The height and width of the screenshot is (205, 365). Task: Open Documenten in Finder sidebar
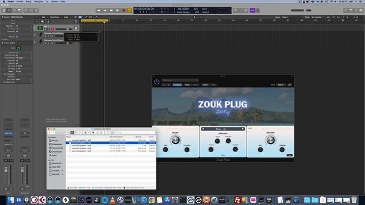coord(56,148)
